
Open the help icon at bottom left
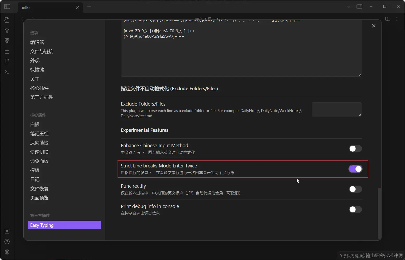pyautogui.click(x=7, y=242)
